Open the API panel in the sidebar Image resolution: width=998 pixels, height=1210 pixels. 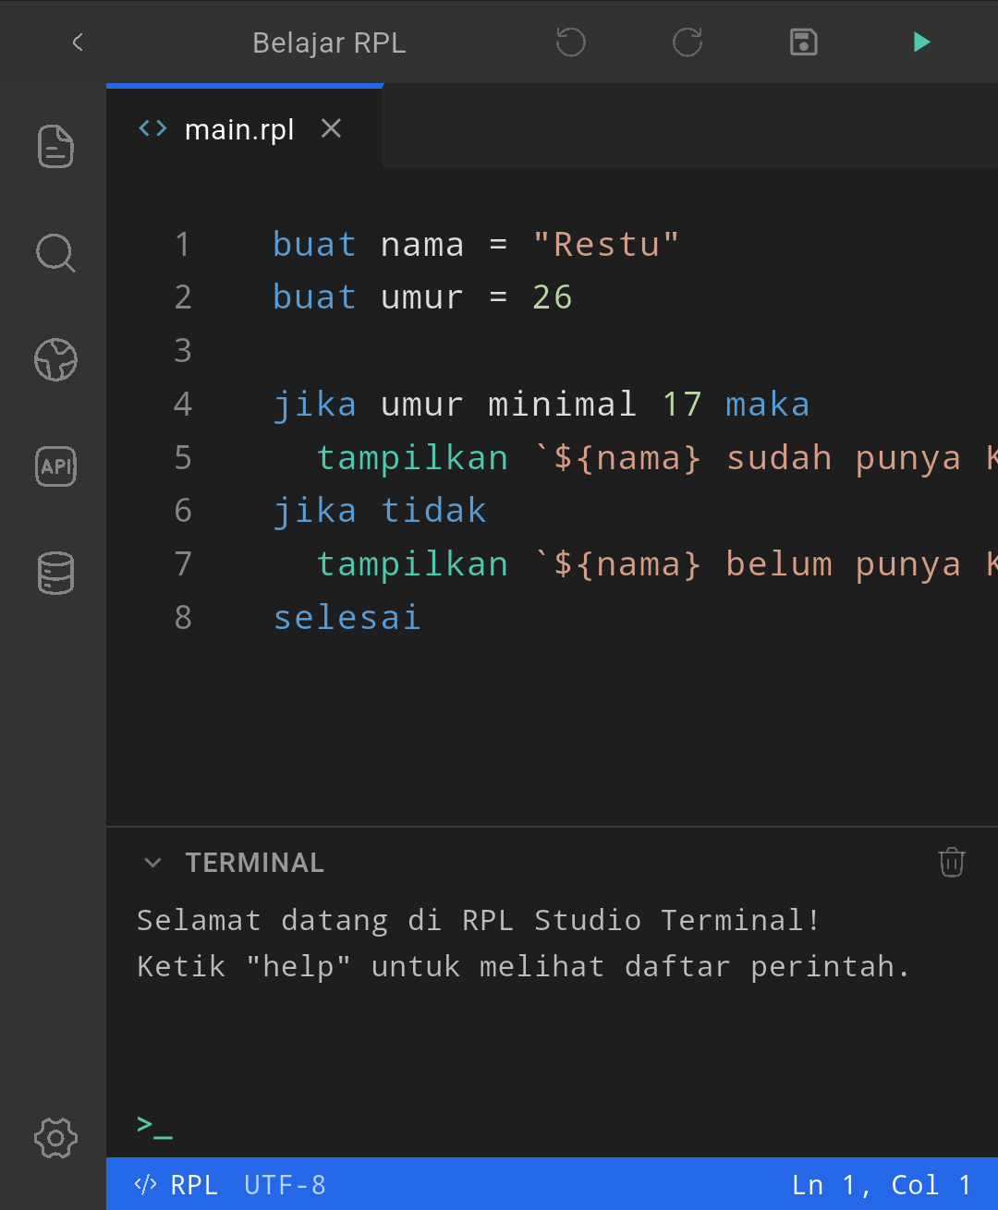[x=55, y=466]
